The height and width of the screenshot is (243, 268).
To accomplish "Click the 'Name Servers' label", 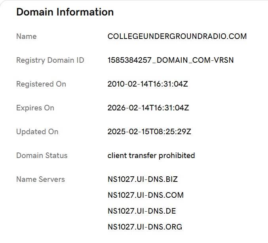I will [x=40, y=179].
